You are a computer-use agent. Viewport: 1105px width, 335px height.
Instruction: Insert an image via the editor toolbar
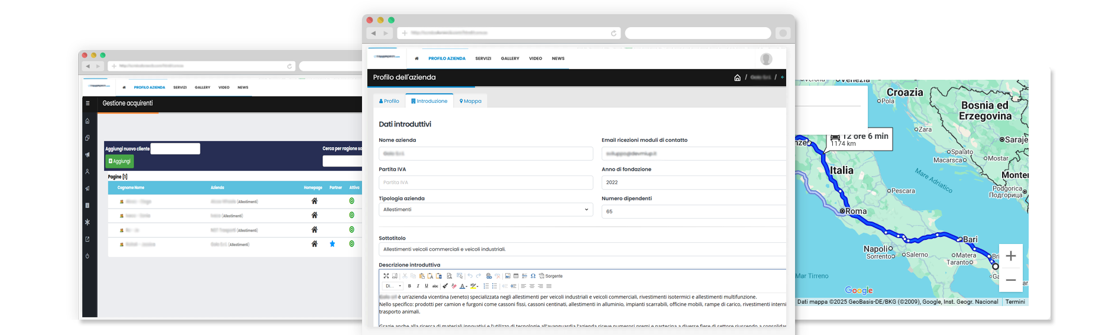[508, 276]
